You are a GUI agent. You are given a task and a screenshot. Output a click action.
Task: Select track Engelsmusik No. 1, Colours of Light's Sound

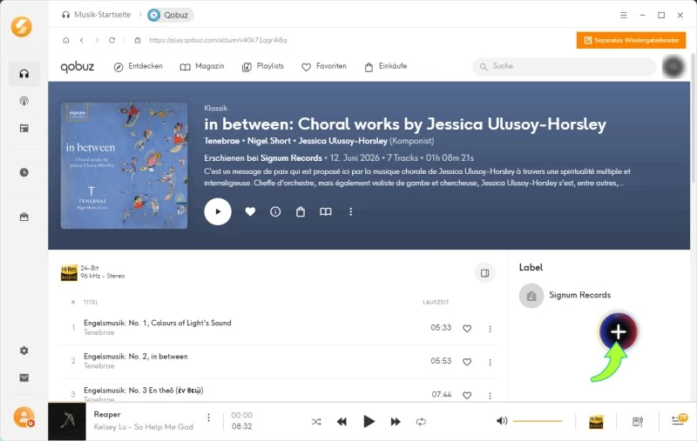pyautogui.click(x=158, y=323)
